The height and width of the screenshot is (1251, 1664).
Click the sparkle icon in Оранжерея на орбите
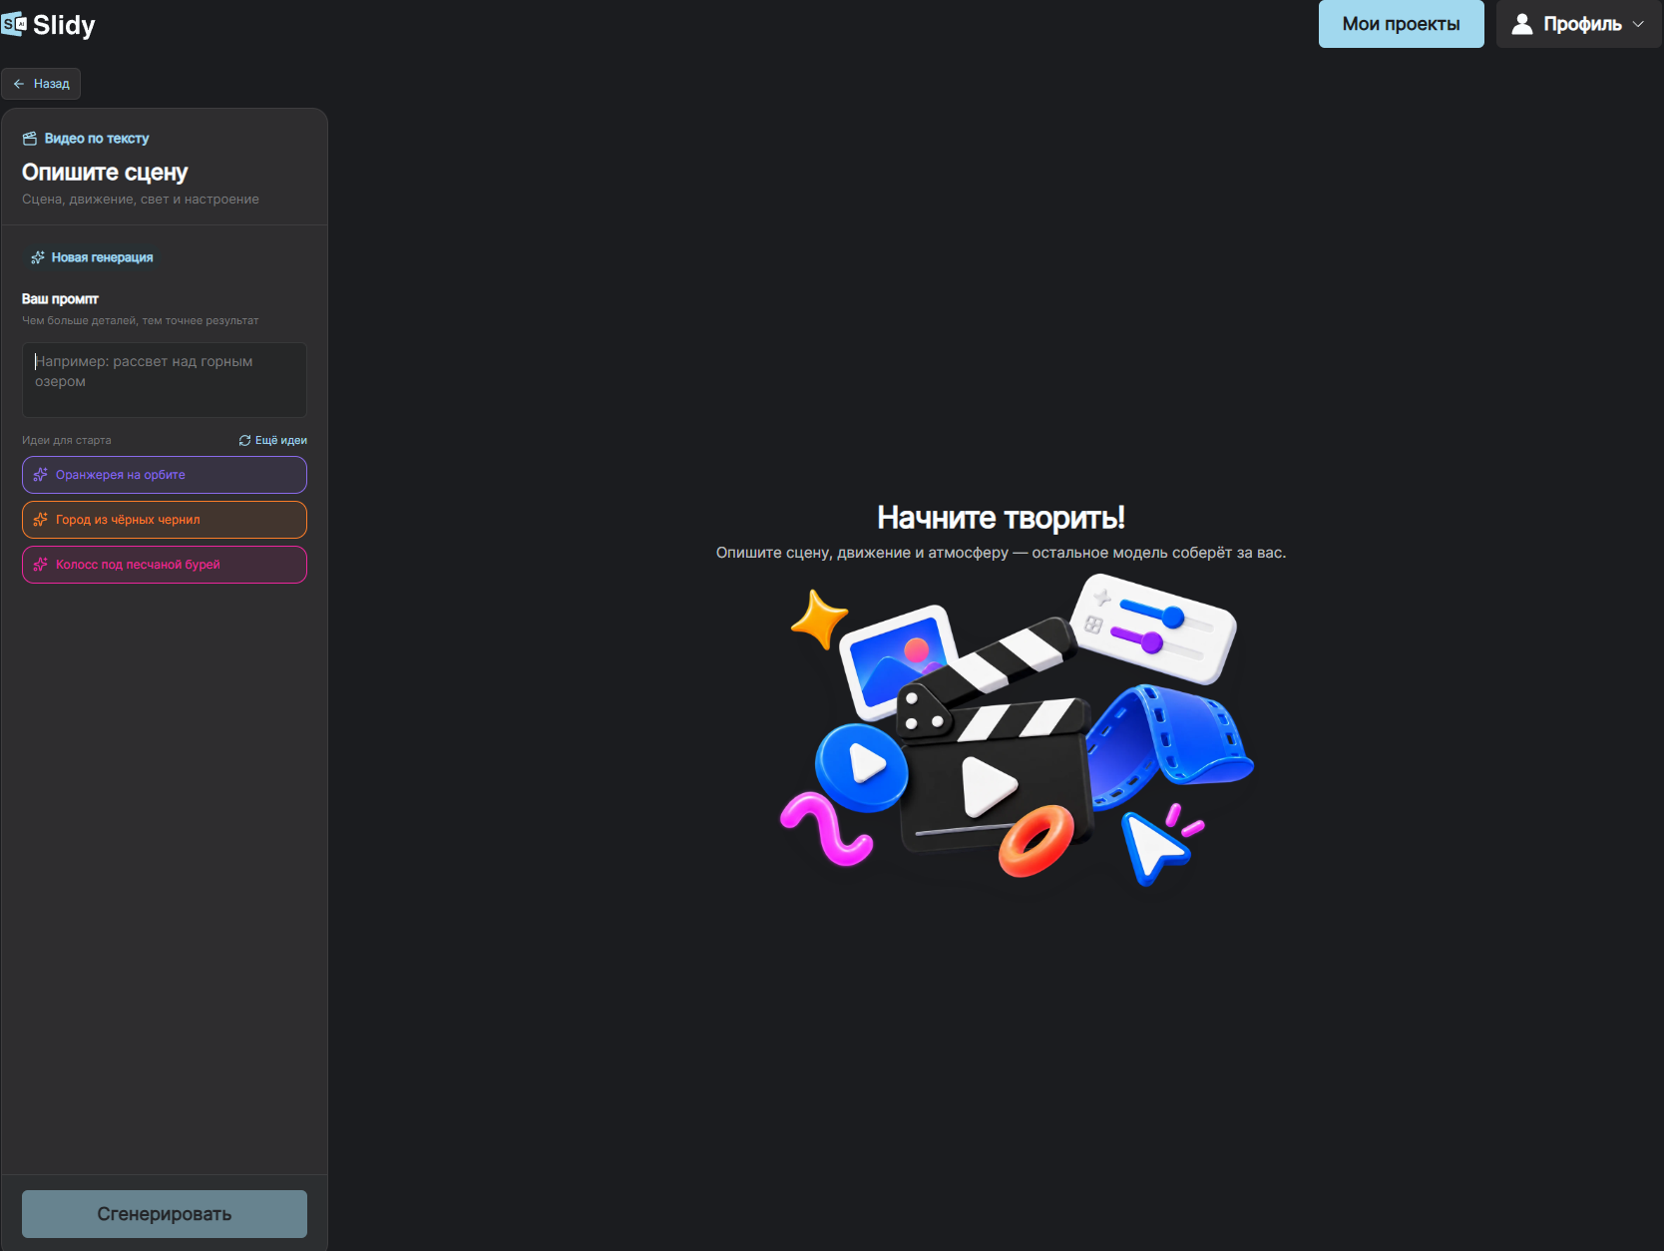(x=41, y=475)
